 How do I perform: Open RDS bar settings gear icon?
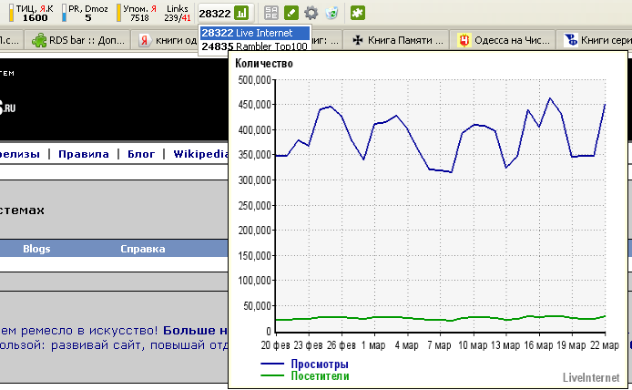[x=311, y=13]
